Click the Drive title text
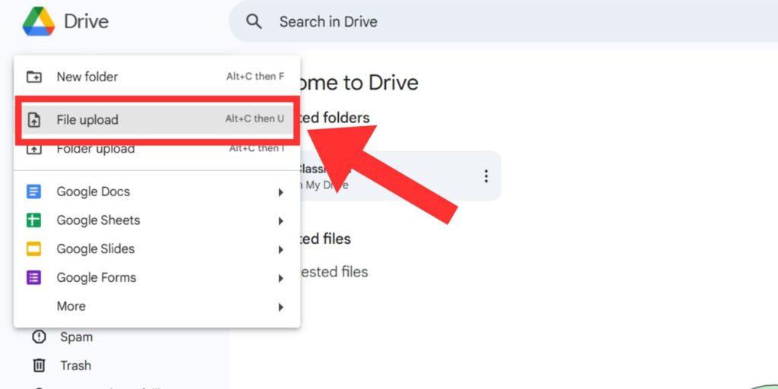Viewport: 778px width, 389px height. (87, 22)
